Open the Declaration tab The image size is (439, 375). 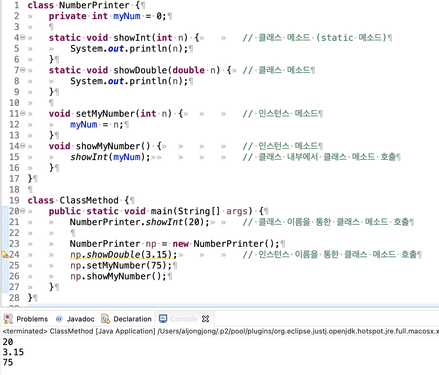point(126,319)
